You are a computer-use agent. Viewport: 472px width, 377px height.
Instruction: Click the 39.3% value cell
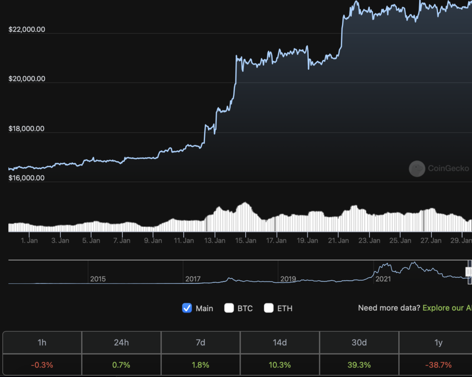point(359,365)
